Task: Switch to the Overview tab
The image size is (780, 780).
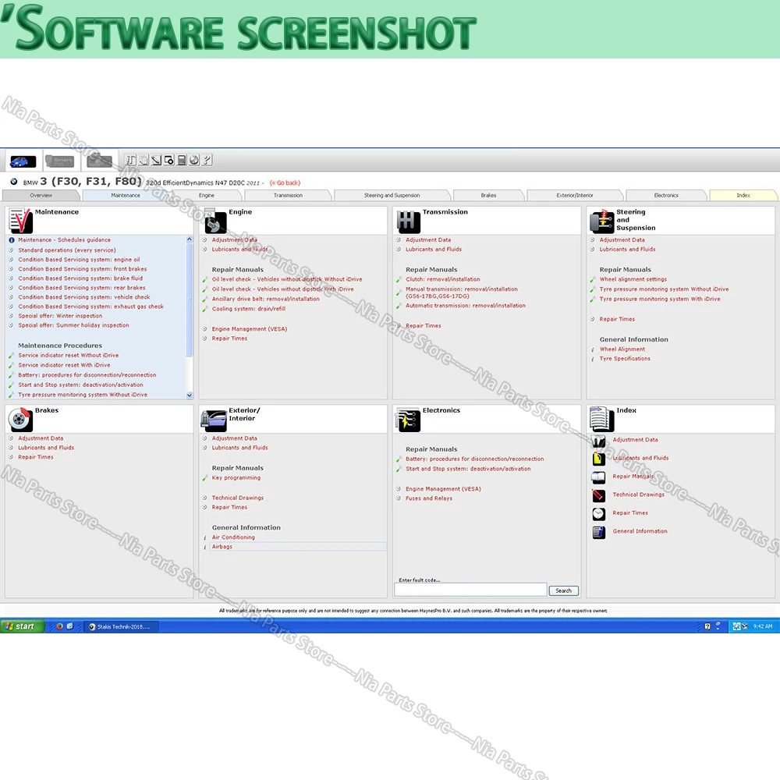Action: [41, 196]
